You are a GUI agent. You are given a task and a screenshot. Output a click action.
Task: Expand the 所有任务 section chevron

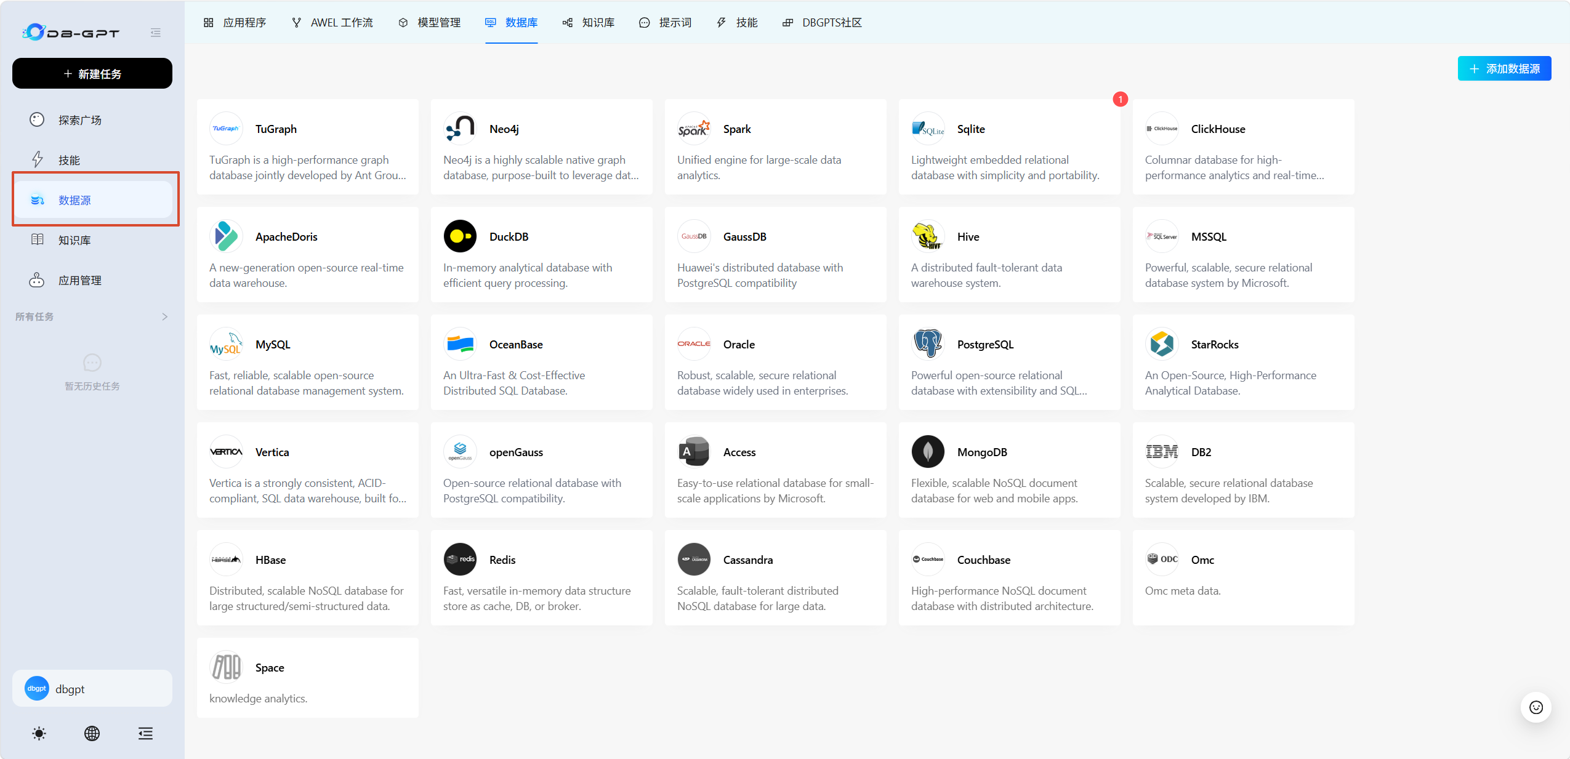click(x=164, y=317)
